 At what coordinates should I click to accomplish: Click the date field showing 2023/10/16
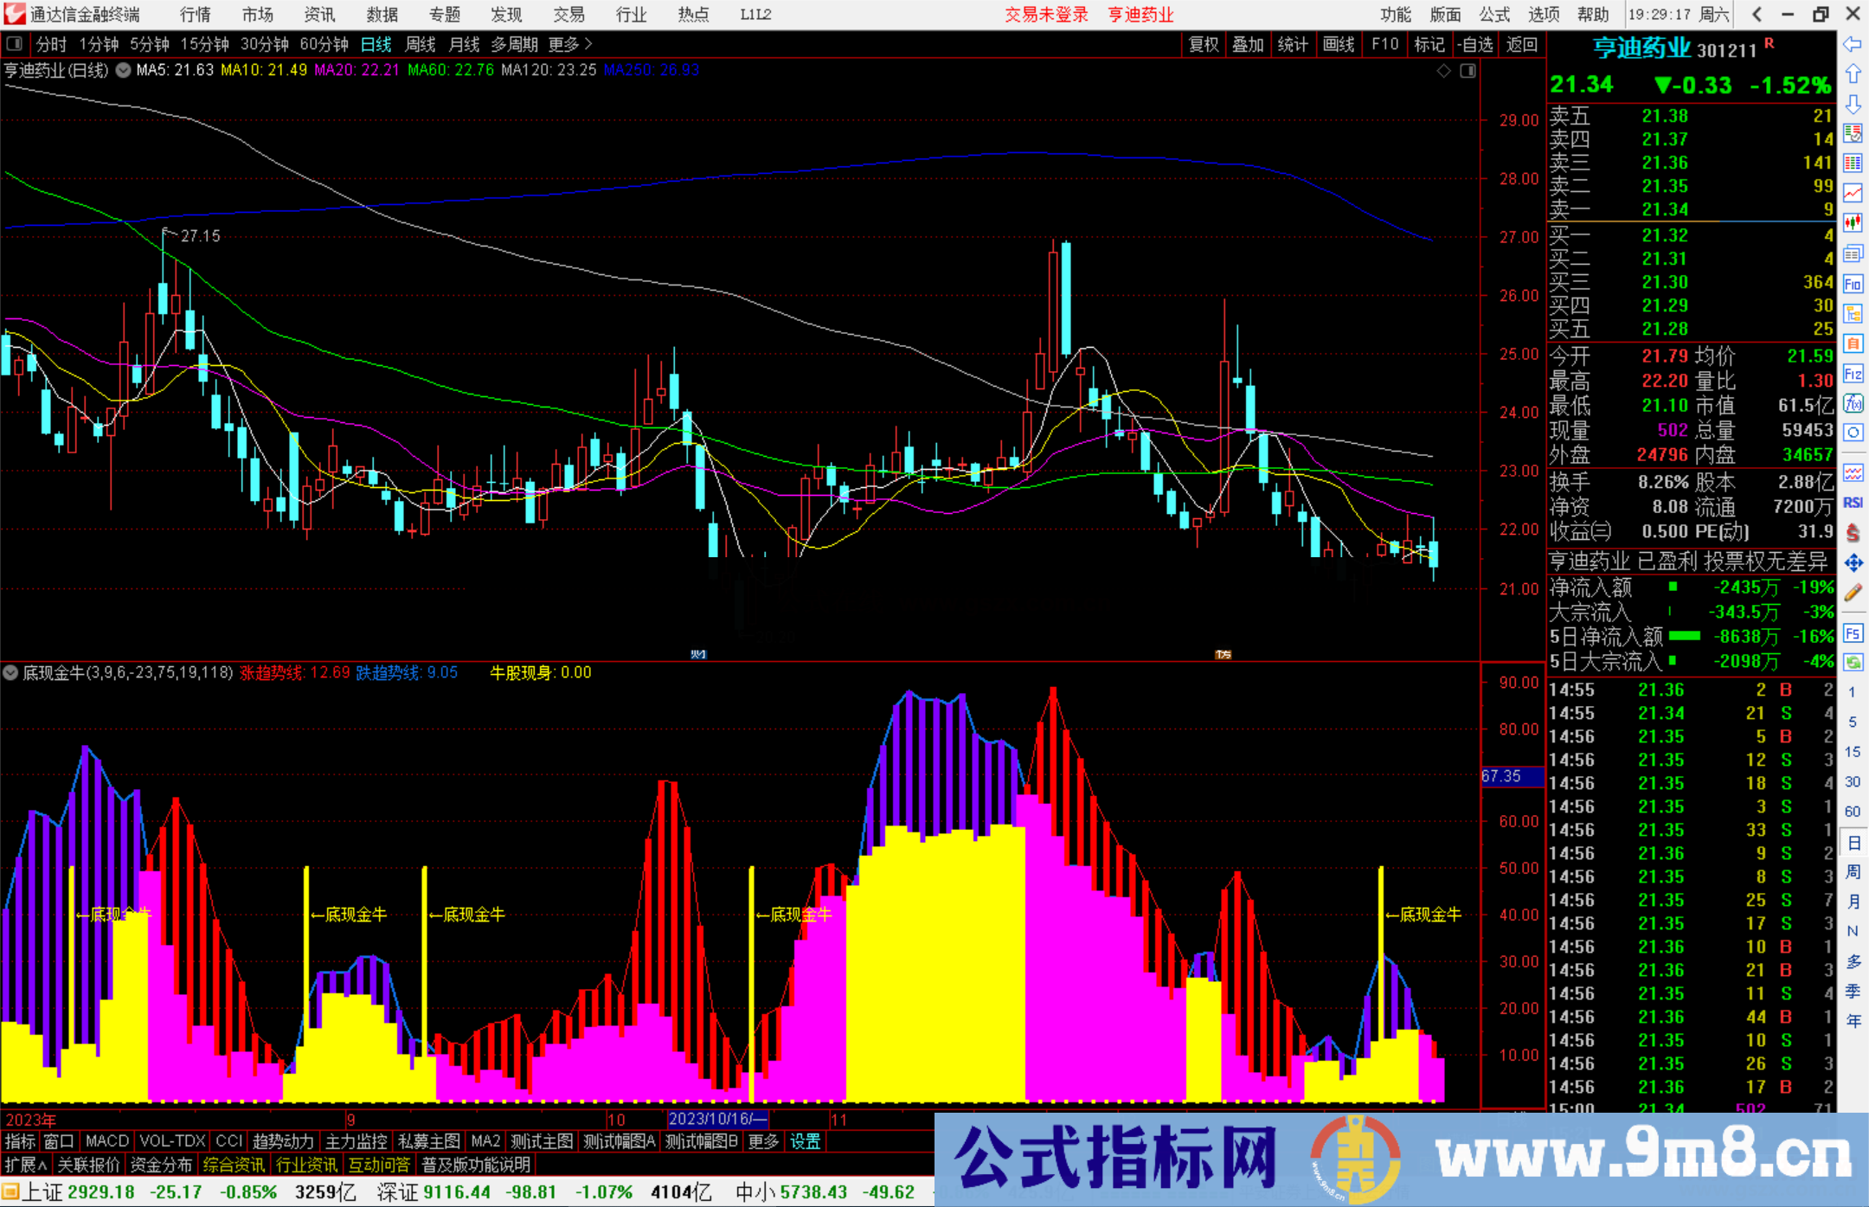coord(718,1119)
